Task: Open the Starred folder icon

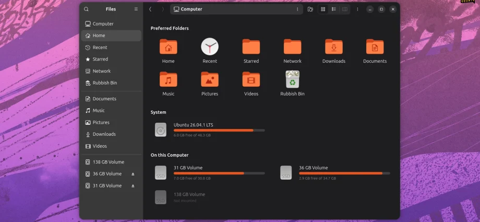Action: [x=251, y=46]
